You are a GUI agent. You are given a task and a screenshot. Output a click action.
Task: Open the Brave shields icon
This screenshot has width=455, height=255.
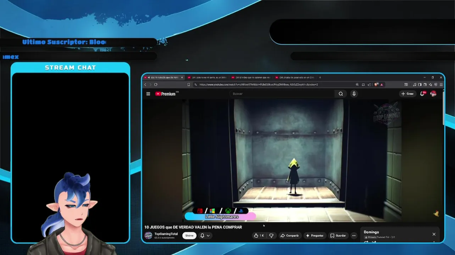tap(376, 85)
